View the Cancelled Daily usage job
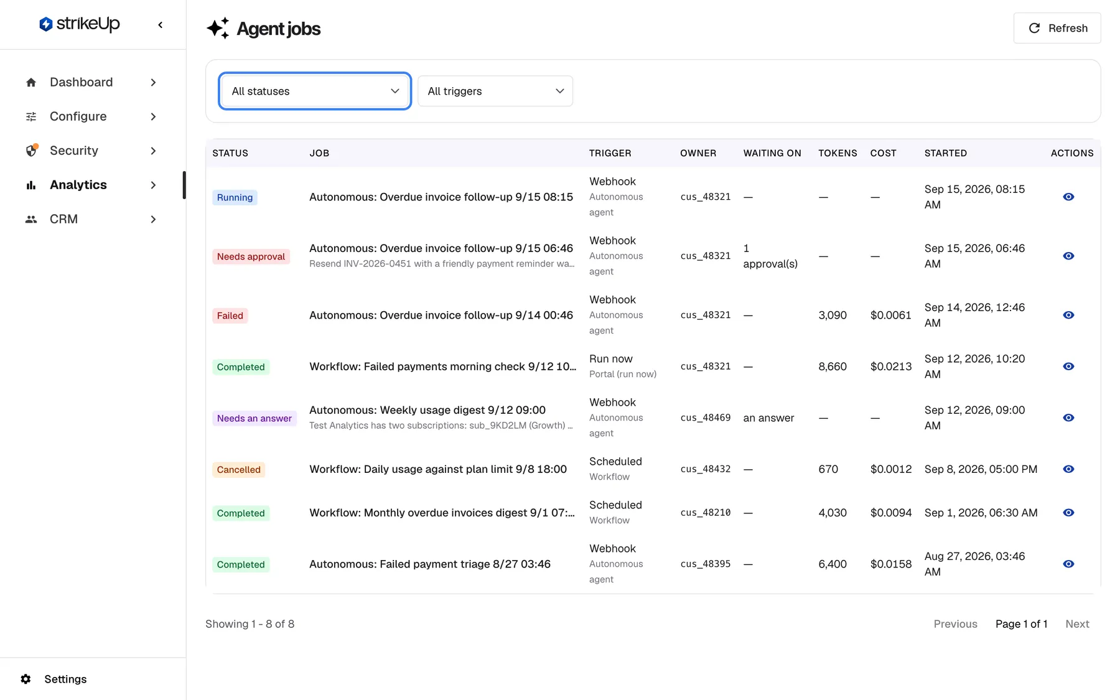This screenshot has width=1120, height=700. click(x=1068, y=469)
